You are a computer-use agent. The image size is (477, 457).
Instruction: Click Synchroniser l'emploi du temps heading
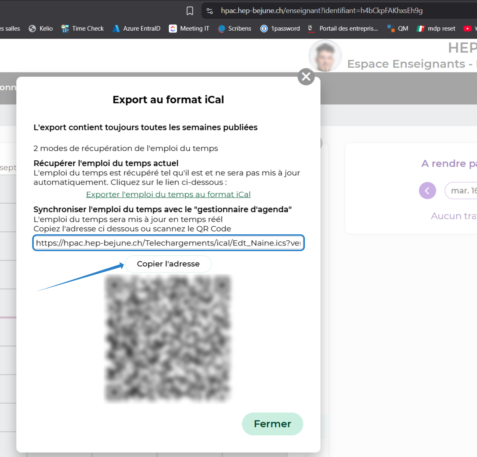point(162,209)
